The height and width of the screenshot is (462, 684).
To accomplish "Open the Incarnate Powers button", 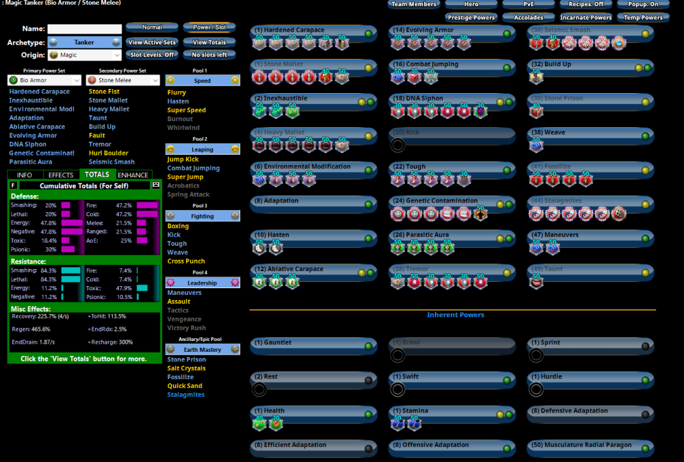I will 586,18.
